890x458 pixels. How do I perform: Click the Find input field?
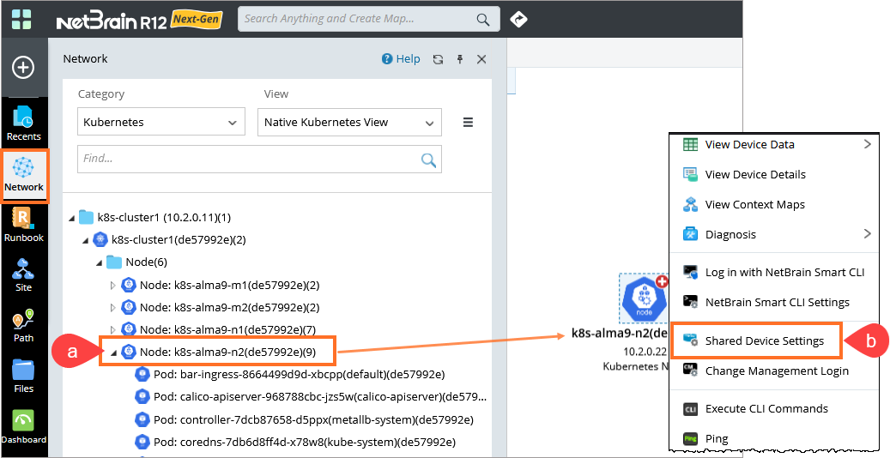[259, 159]
